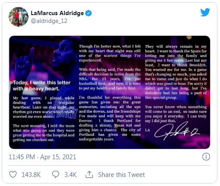The image size is (220, 186).
Task: Open the 11:45 PM Apr 15, 2021 timestamp
Action: coord(42,157)
